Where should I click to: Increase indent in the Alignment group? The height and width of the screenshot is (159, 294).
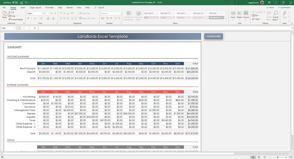click(76, 18)
